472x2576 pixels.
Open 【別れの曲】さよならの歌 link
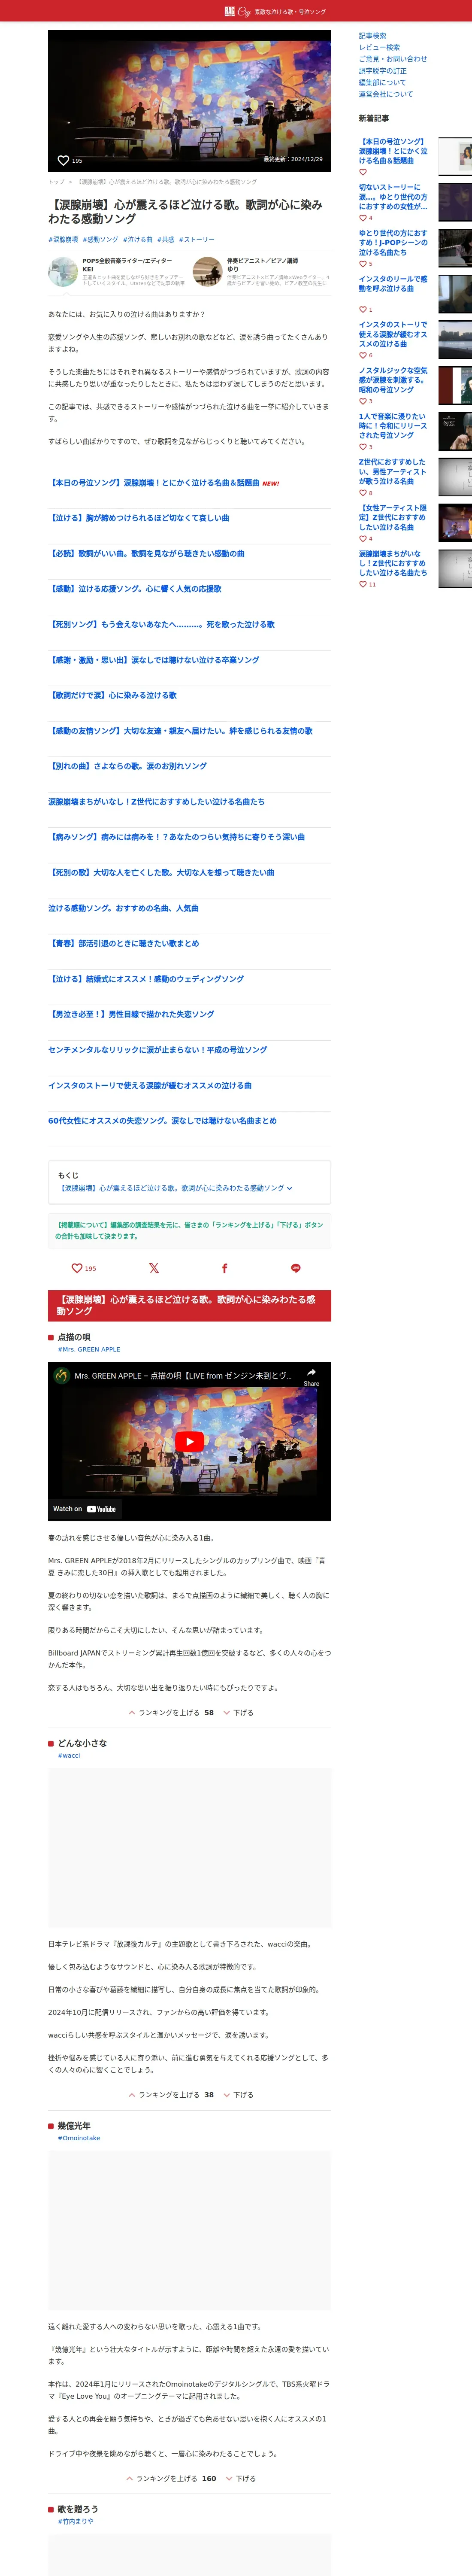pos(128,766)
